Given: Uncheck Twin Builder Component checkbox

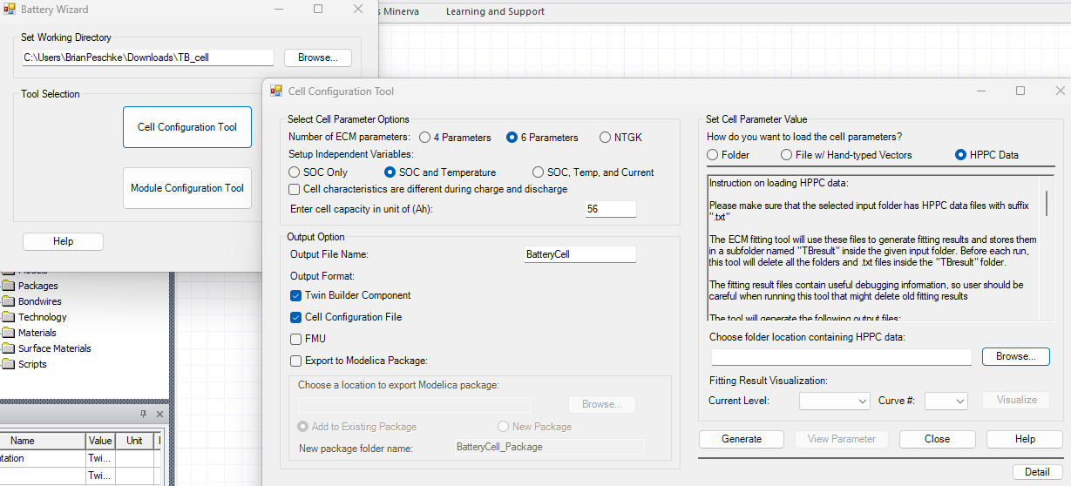Looking at the screenshot, I should pos(296,295).
